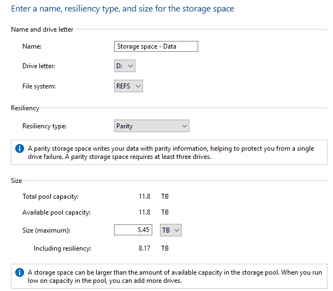Screen dimensions: 333x291
Task: Click the info icon beside parity description
Action: 20,149
